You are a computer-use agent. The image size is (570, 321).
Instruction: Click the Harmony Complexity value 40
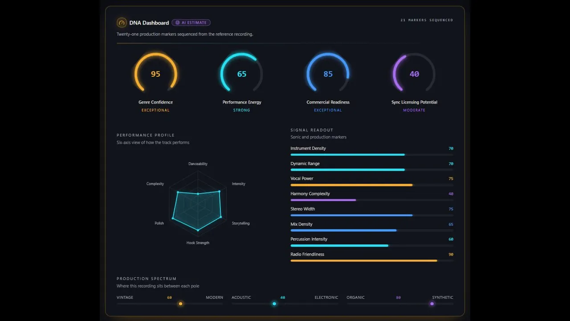(451, 194)
